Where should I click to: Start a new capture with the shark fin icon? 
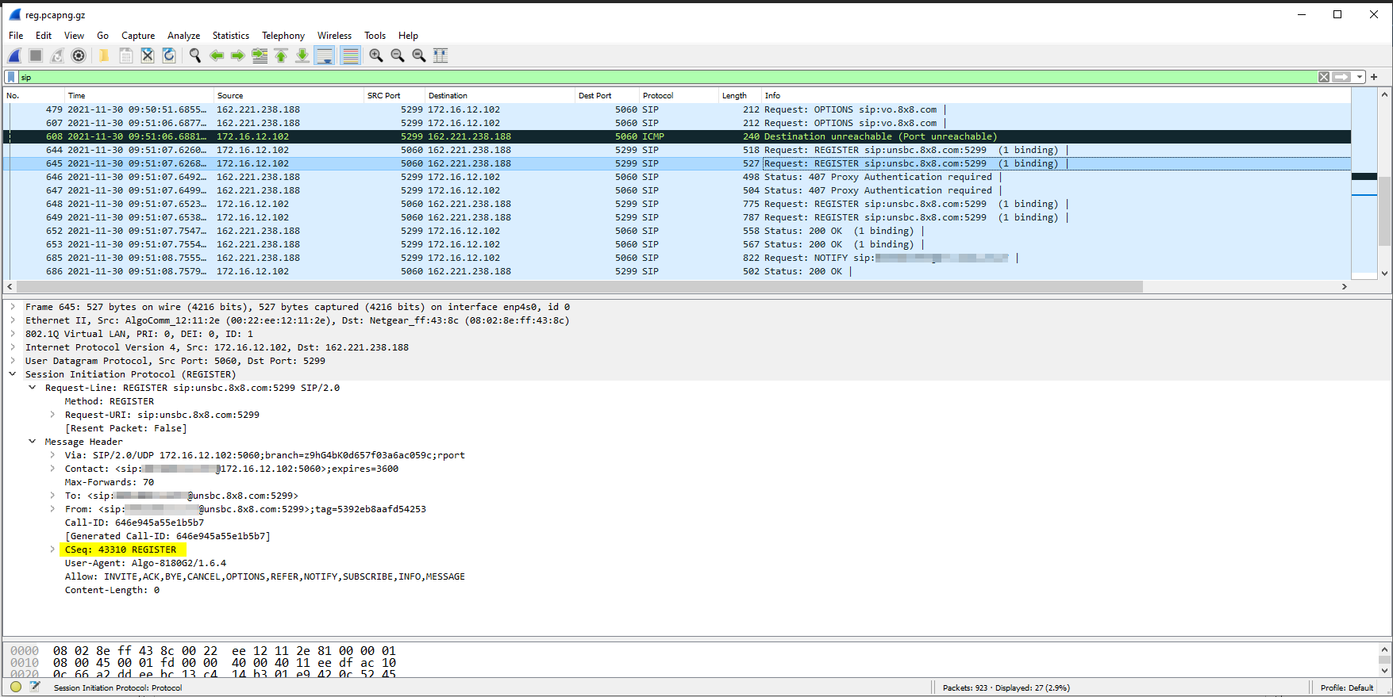15,56
